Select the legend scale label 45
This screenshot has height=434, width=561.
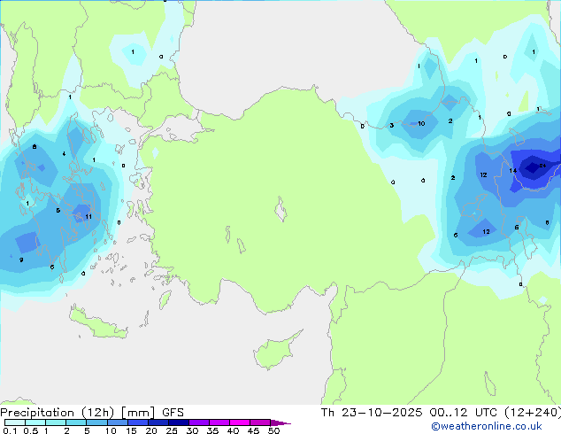[253, 430]
